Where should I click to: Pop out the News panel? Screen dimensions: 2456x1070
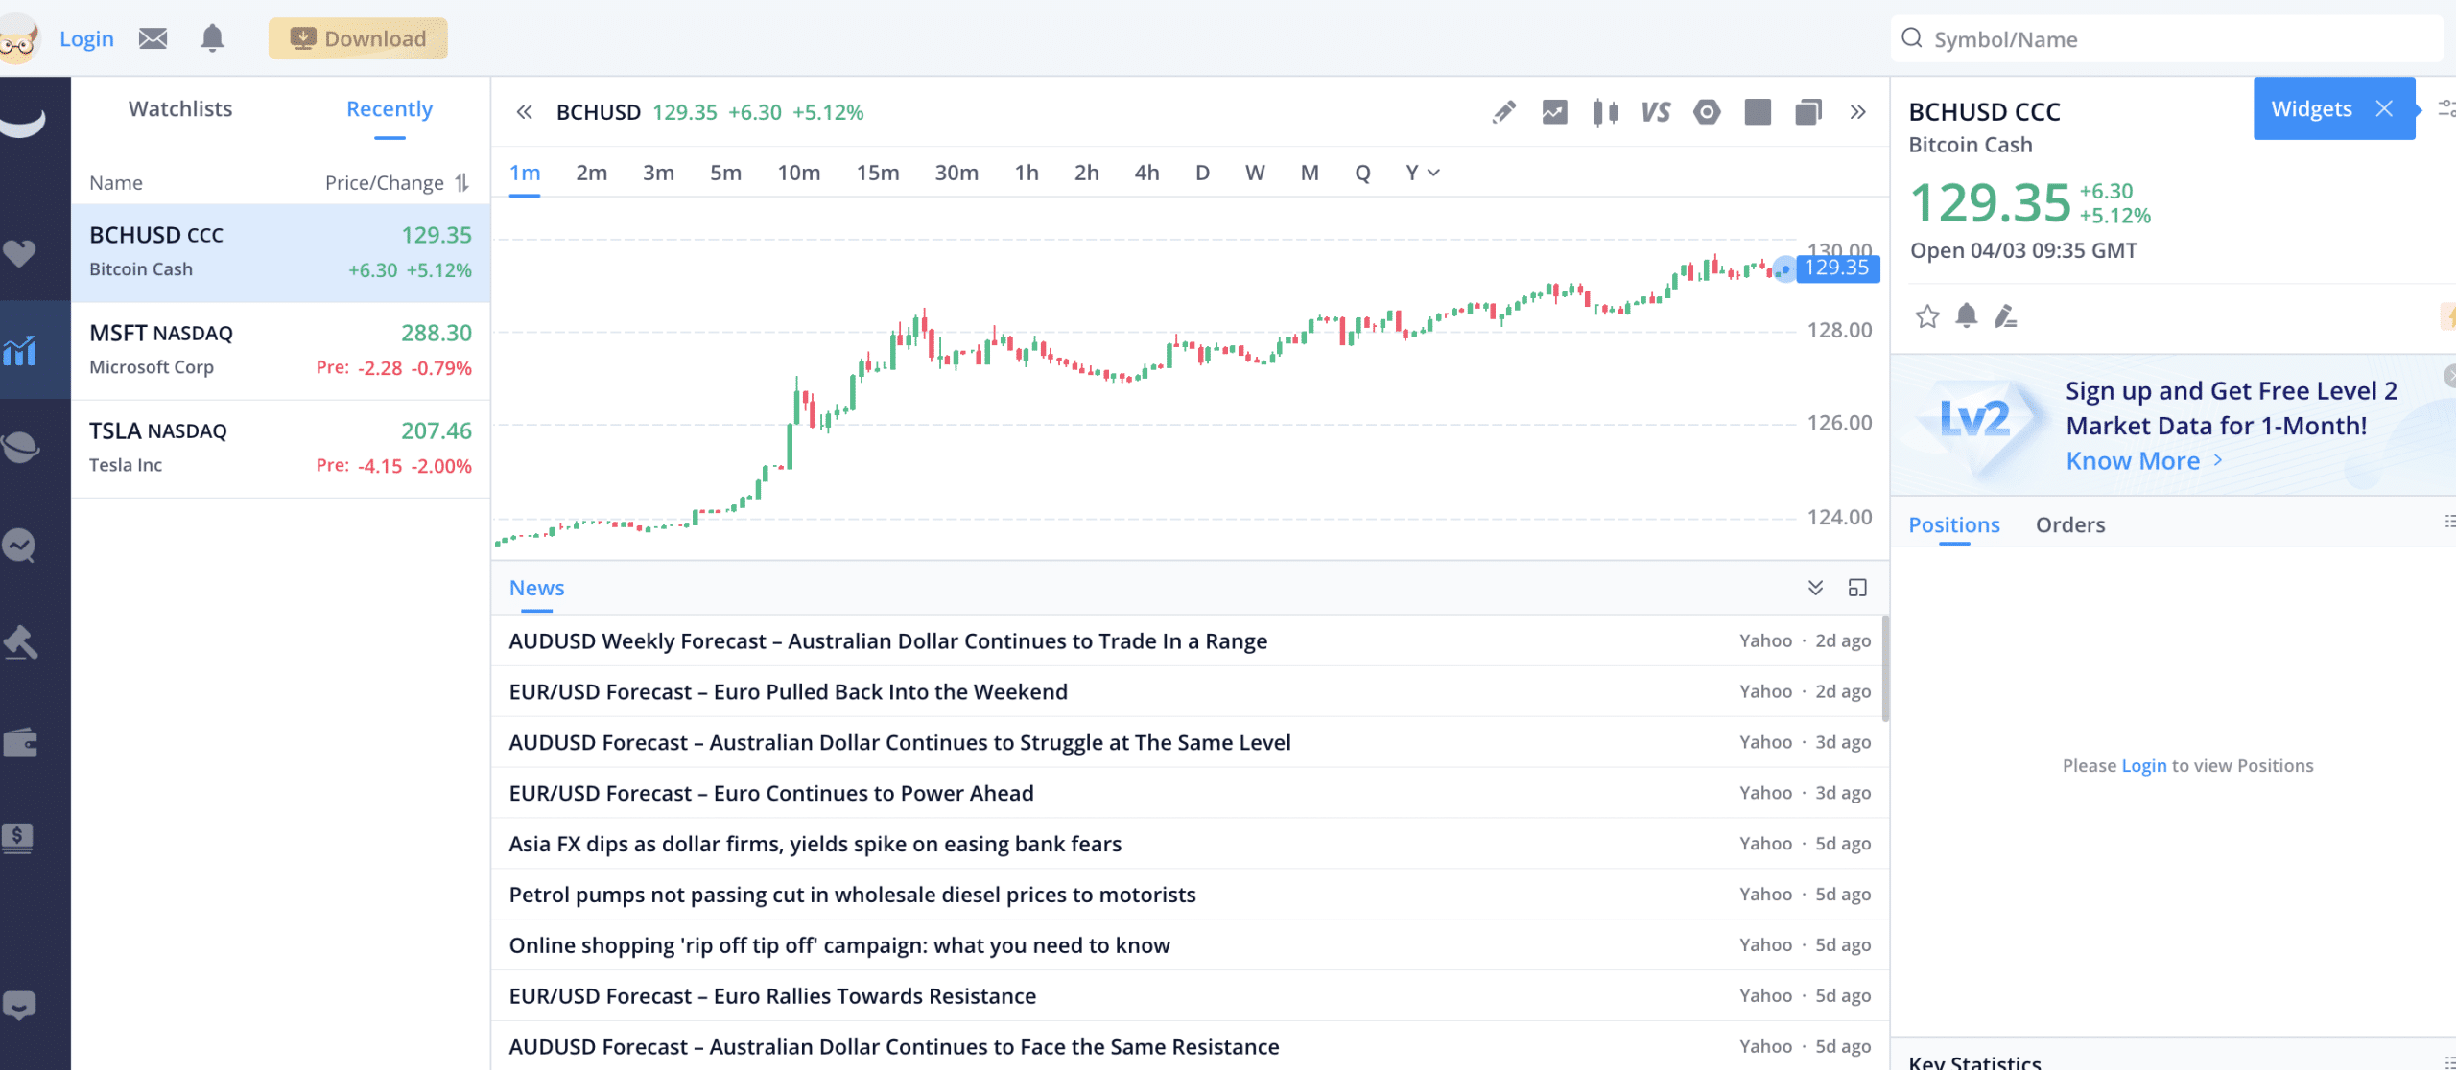pos(1857,588)
